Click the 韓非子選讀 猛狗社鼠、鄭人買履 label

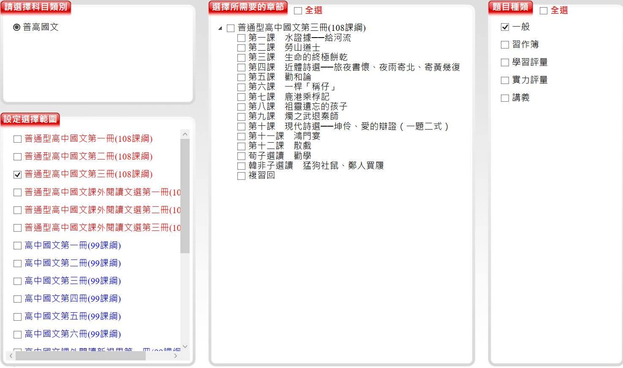(316, 165)
